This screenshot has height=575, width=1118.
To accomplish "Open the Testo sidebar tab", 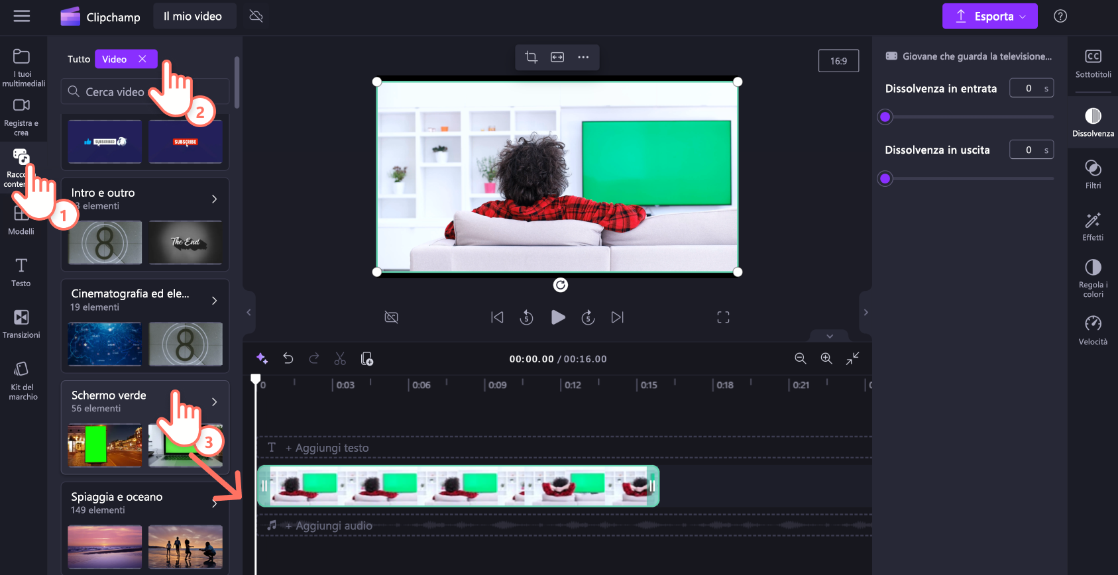I will tap(21, 272).
